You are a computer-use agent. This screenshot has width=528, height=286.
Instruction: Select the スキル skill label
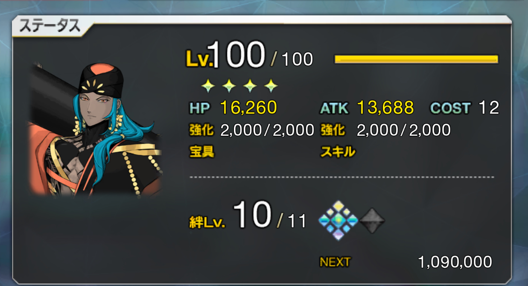(338, 152)
